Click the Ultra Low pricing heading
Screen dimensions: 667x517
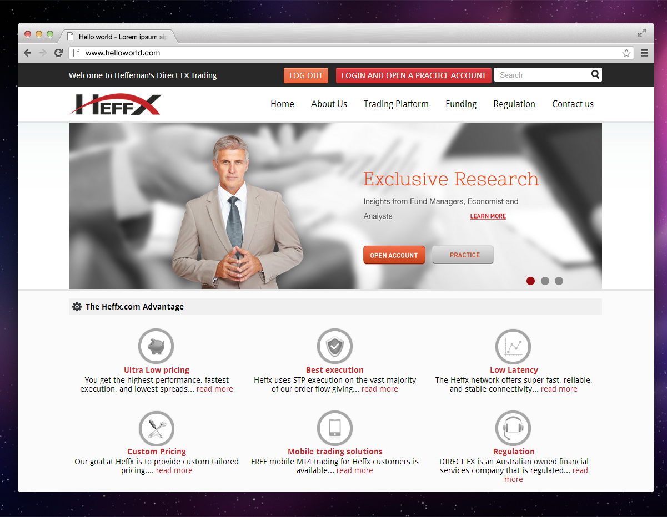click(x=157, y=370)
